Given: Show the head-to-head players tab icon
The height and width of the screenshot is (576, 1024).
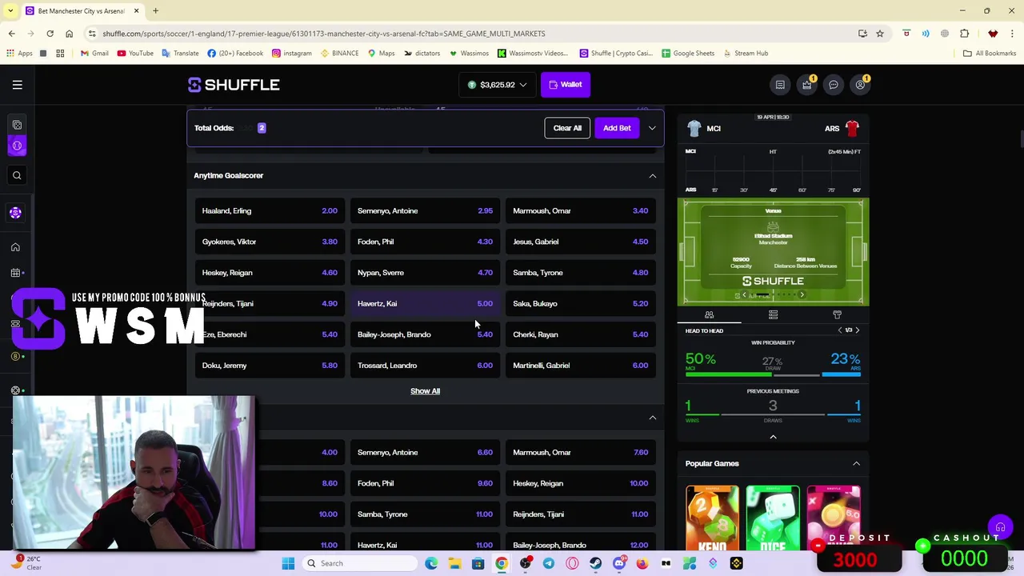Looking at the screenshot, I should (x=709, y=315).
